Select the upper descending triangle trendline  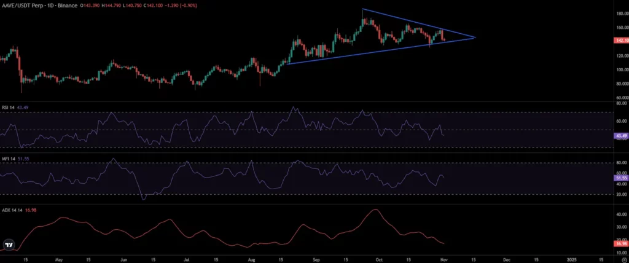[419, 23]
